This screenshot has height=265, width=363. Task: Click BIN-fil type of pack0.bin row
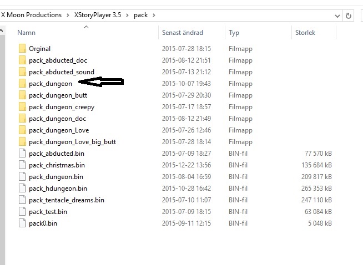click(238, 223)
